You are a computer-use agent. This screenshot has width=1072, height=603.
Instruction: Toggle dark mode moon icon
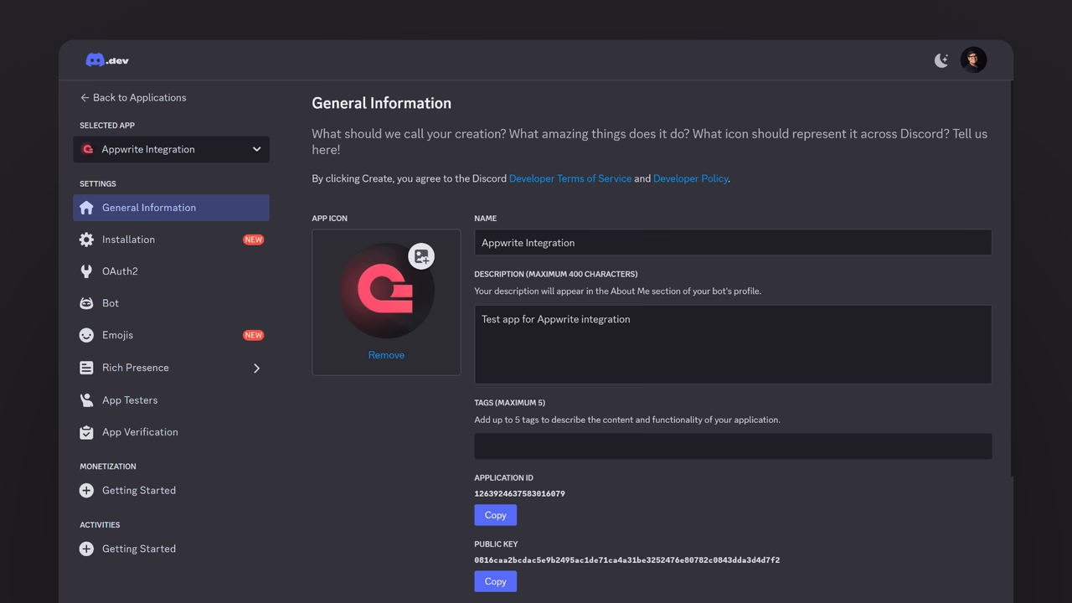click(941, 60)
